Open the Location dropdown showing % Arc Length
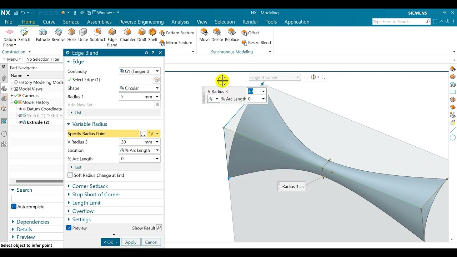The width and height of the screenshot is (457, 257). pyautogui.click(x=139, y=150)
